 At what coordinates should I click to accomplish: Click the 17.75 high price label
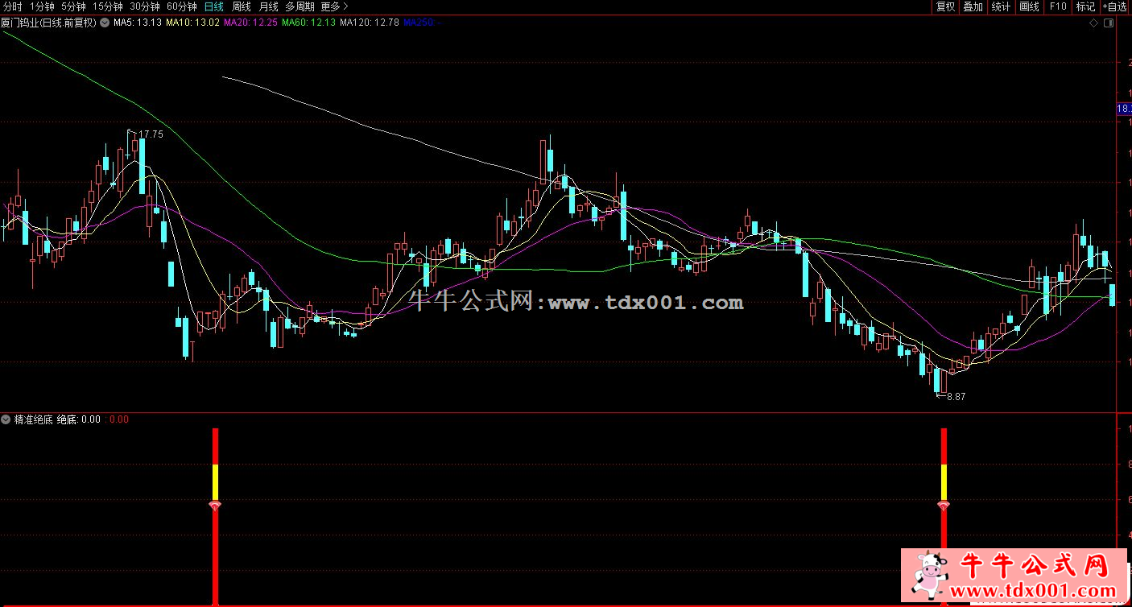pos(151,134)
